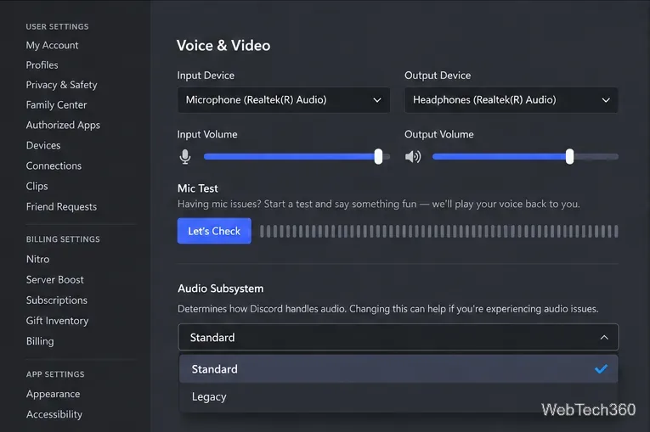The width and height of the screenshot is (650, 432).
Task: Start mic test with Let's Check
Action: pyautogui.click(x=214, y=231)
